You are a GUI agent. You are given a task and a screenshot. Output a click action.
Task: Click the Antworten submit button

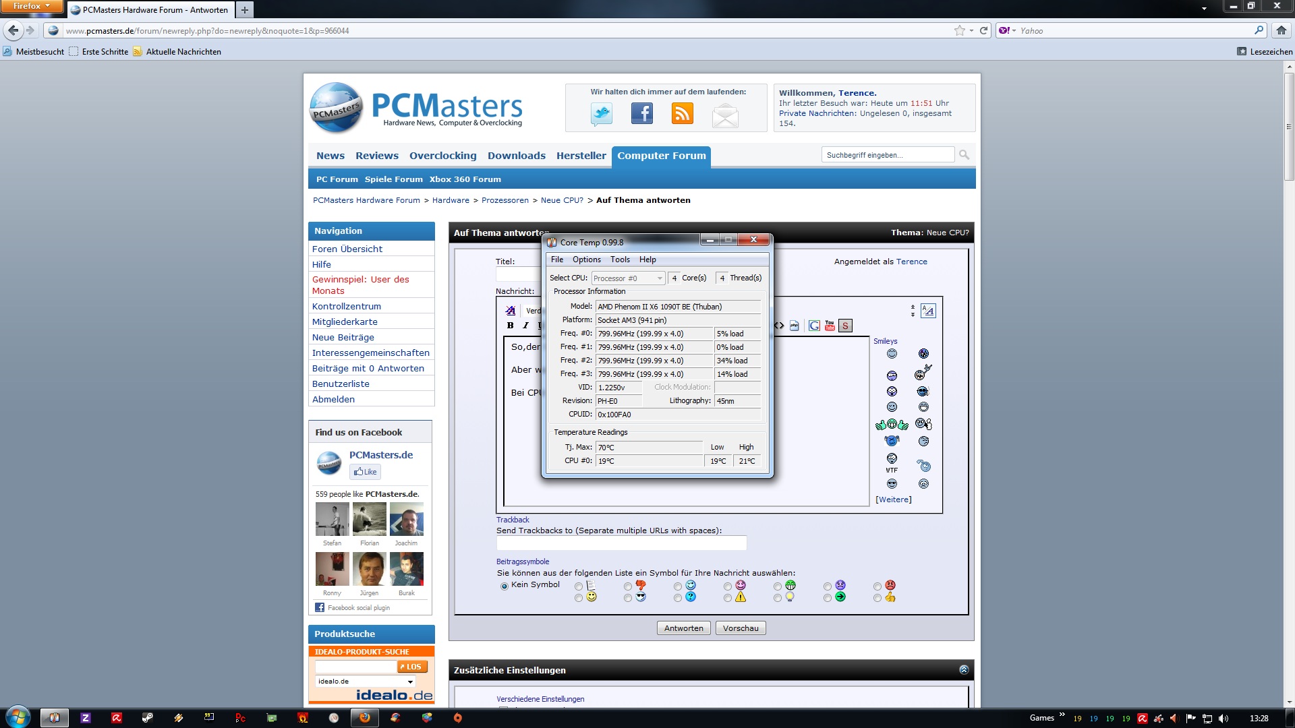click(683, 628)
